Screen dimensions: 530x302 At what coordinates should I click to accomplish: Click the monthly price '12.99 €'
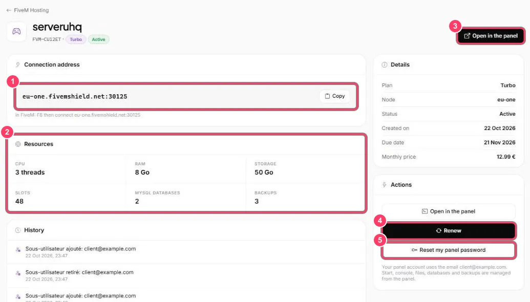(506, 157)
